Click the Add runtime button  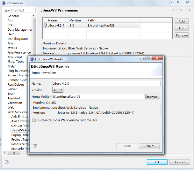tap(182, 21)
